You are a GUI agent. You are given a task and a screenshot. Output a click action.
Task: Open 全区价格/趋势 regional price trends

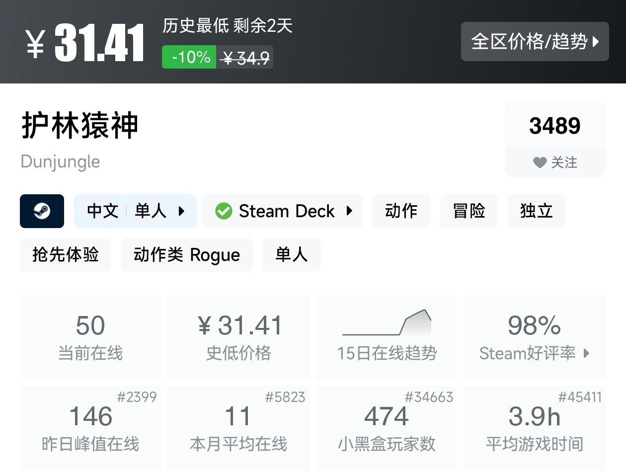[x=535, y=42]
